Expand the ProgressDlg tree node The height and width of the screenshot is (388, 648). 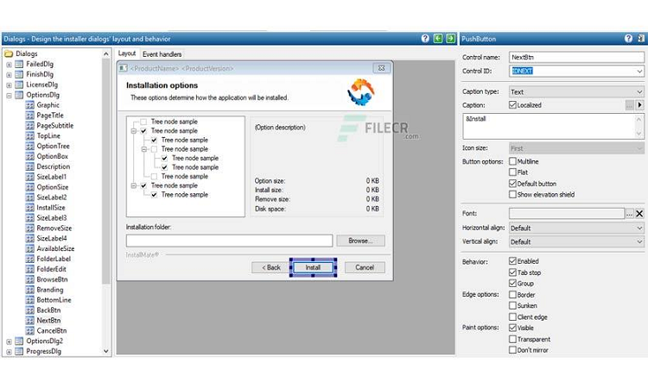point(9,351)
